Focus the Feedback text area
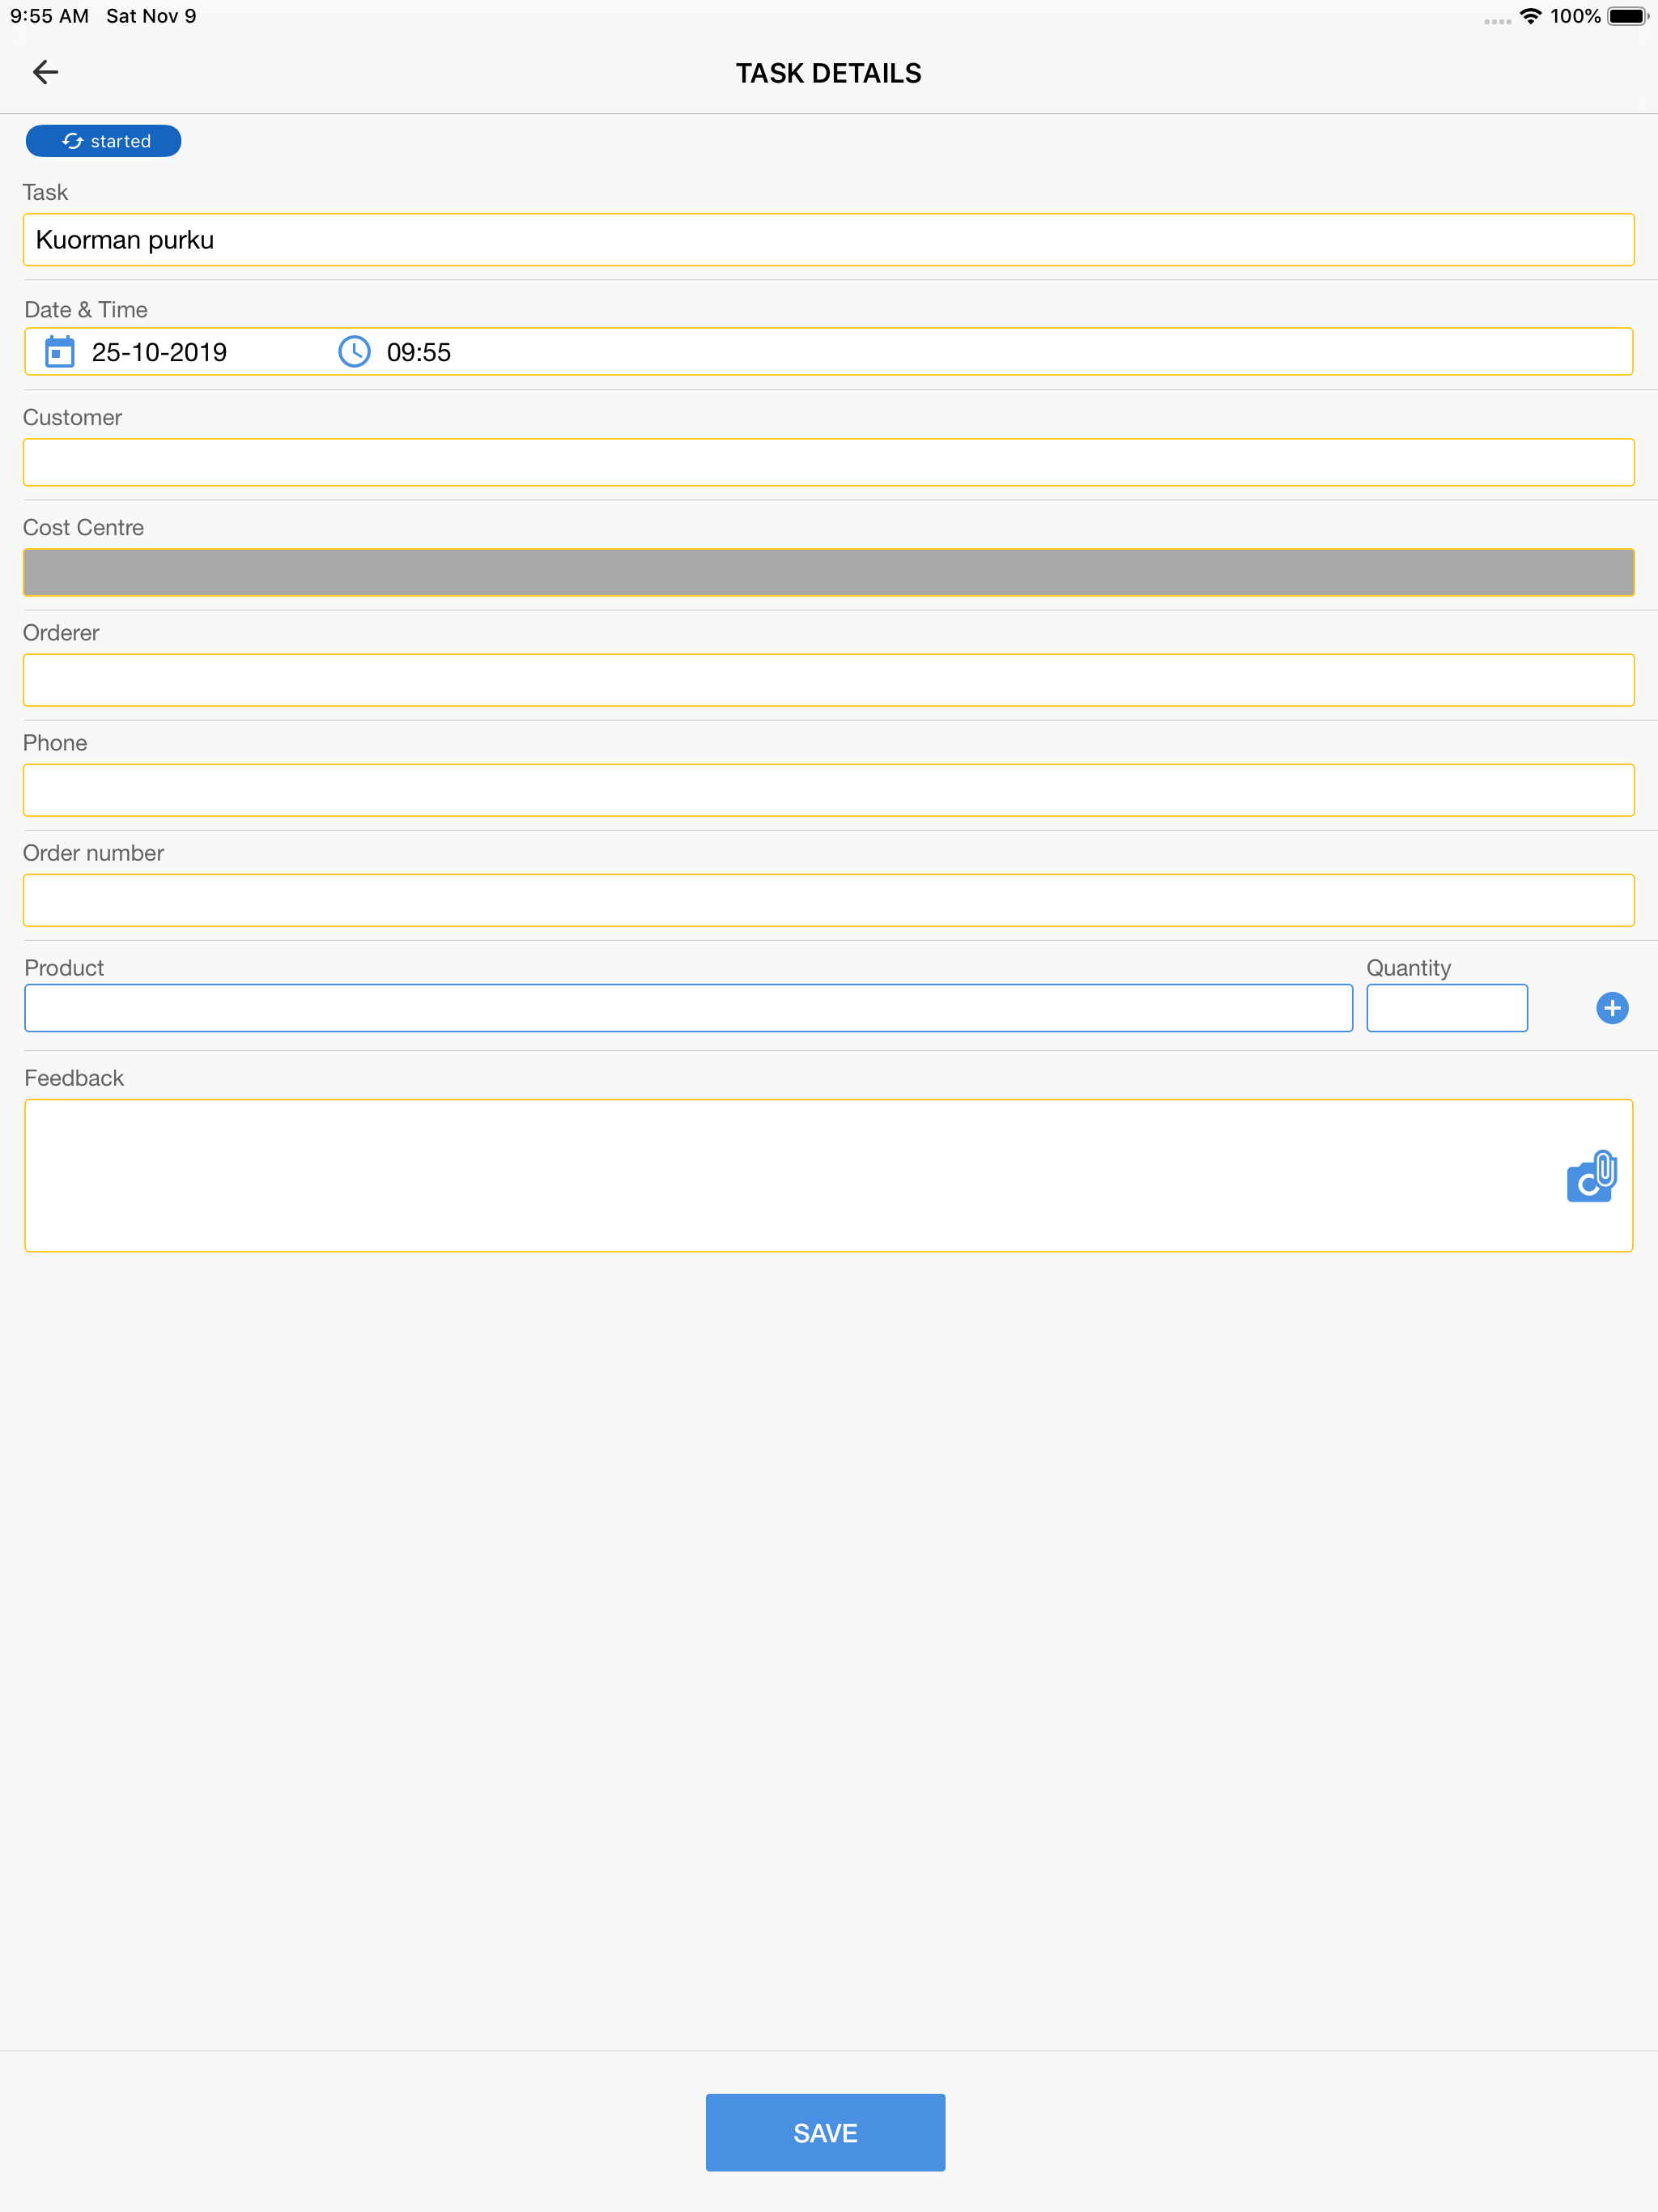 tap(828, 1176)
